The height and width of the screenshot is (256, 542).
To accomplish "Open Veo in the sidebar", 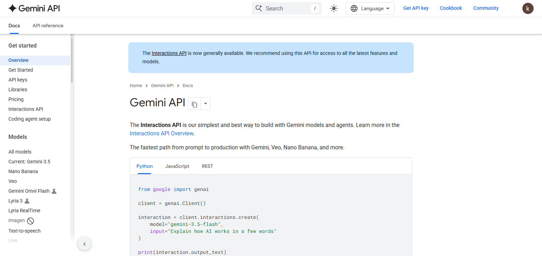I will (13, 181).
